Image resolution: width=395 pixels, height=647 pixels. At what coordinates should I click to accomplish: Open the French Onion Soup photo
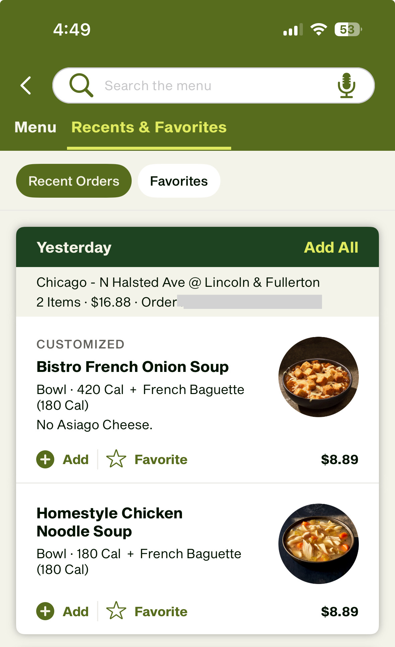click(319, 377)
